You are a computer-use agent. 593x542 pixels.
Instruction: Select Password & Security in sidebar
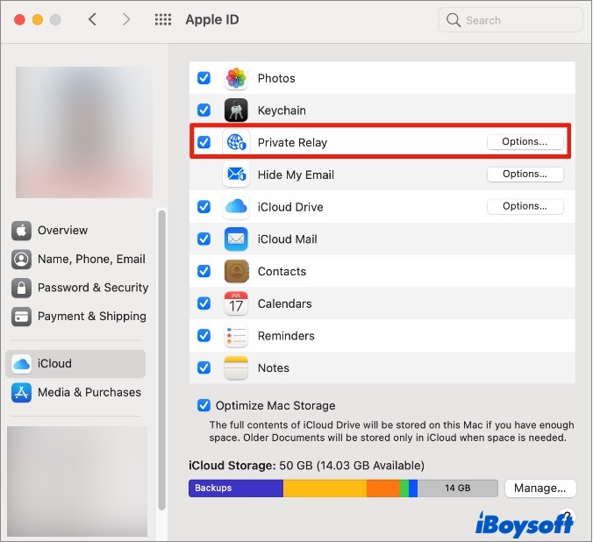[x=92, y=288]
